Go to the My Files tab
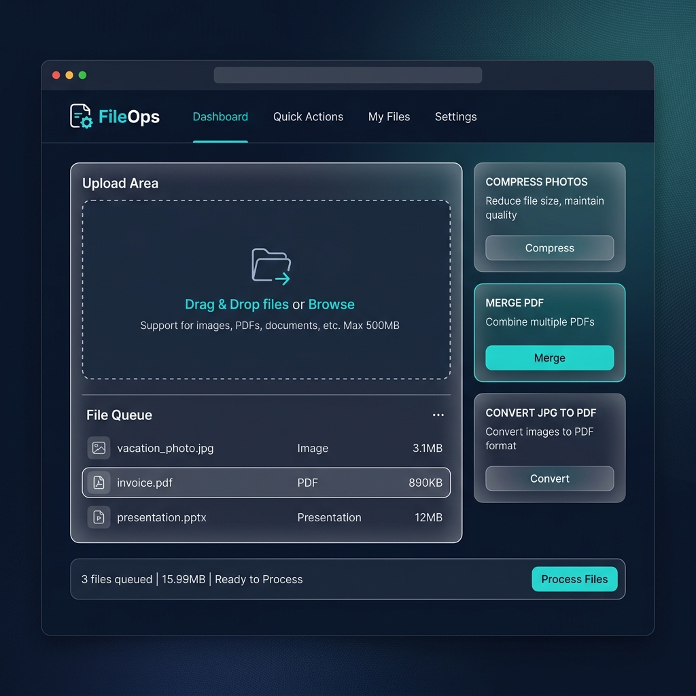696x696 pixels. point(389,117)
